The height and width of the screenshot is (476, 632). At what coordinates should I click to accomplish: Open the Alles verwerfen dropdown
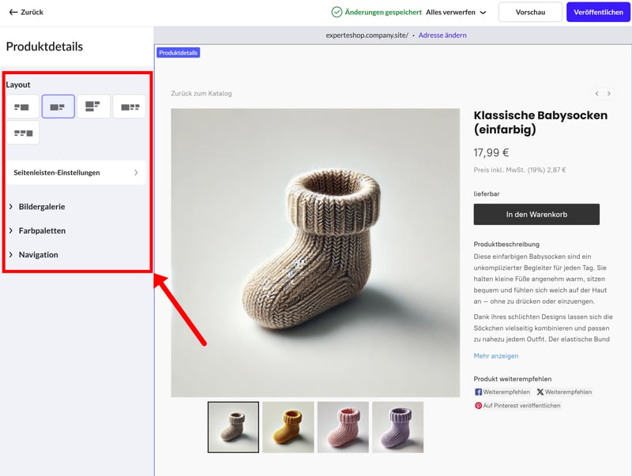[456, 13]
